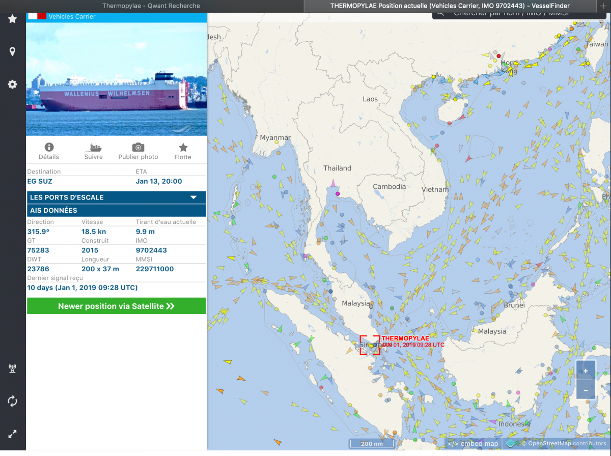Click the Taiwan label on map
The height and width of the screenshot is (456, 611).
click(596, 44)
